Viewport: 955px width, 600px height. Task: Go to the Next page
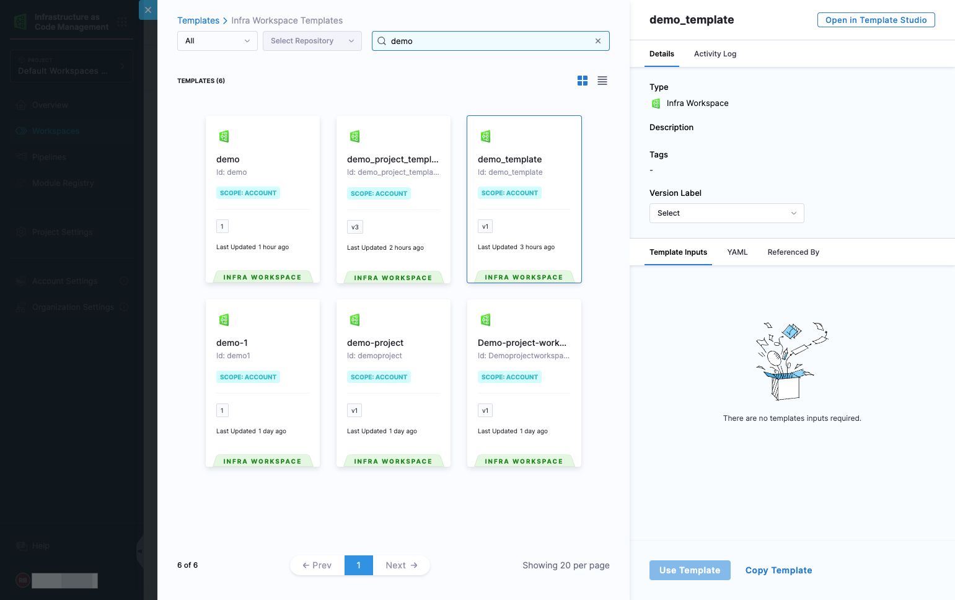pyautogui.click(x=402, y=565)
